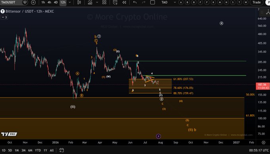This screenshot has width=270, height=154.
Task: Click the 50.00% retracement label
Action: (250, 94)
